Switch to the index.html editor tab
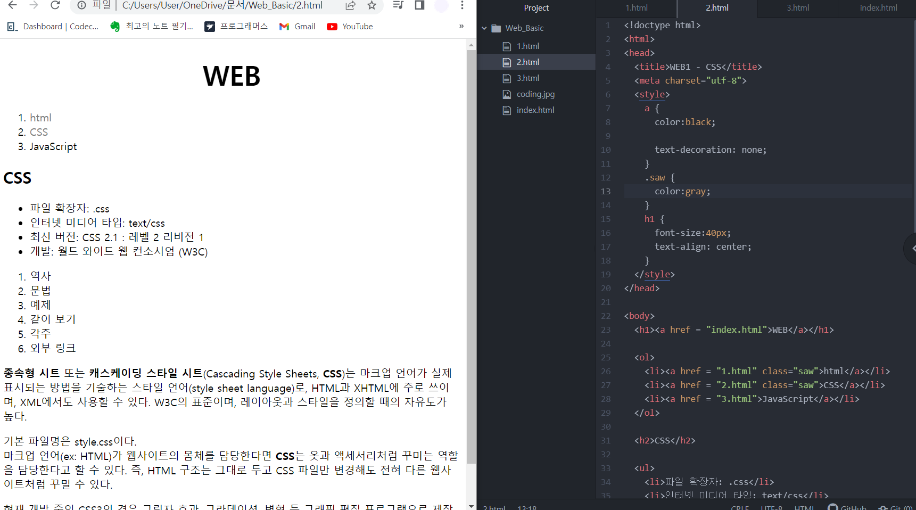 [878, 8]
